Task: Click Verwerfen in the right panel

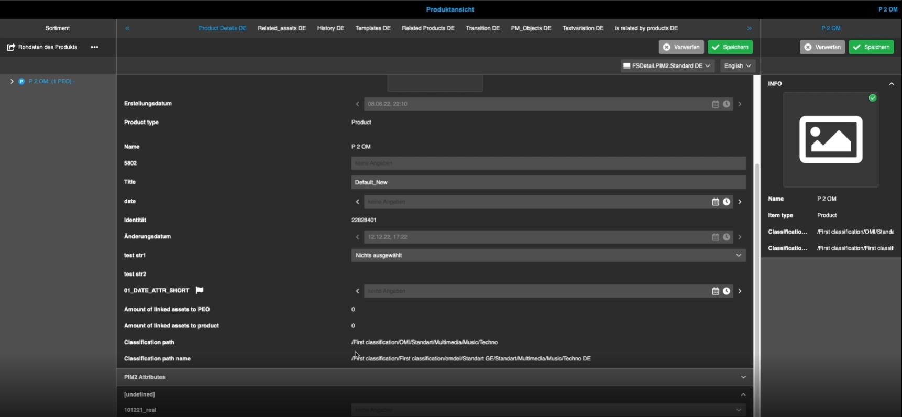Action: (822, 47)
